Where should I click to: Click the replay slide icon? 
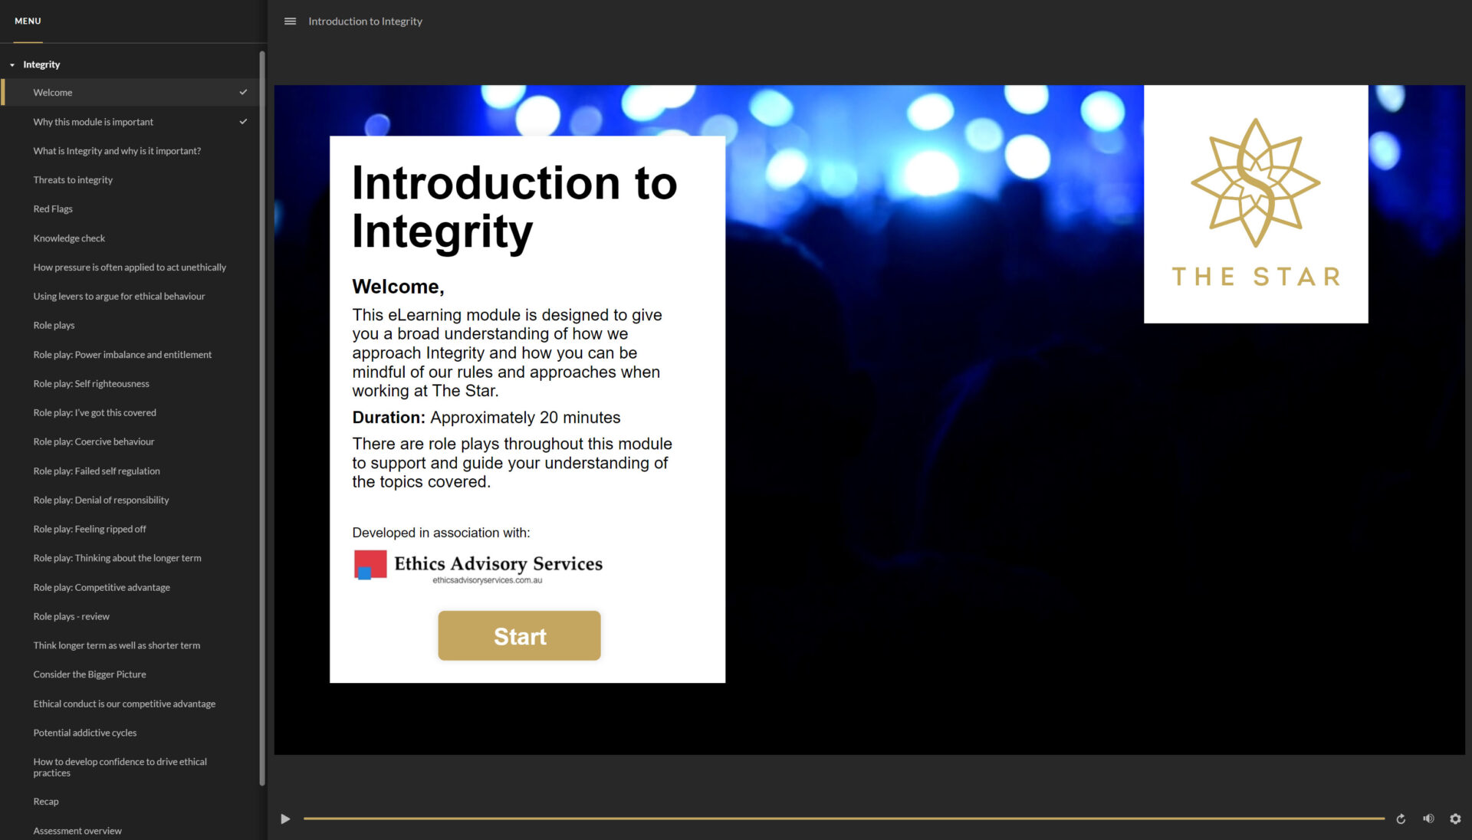[1401, 819]
